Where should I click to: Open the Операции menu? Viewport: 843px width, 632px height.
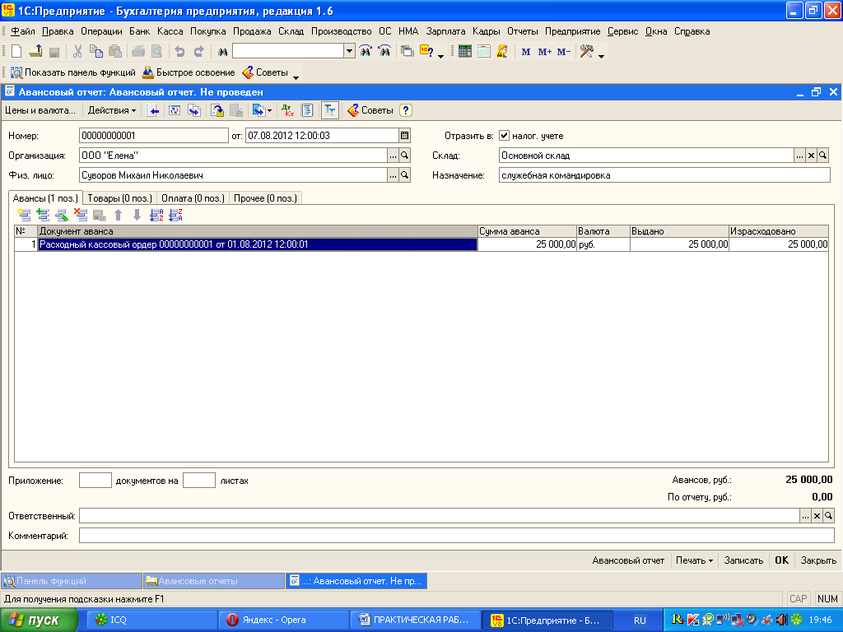click(x=101, y=31)
